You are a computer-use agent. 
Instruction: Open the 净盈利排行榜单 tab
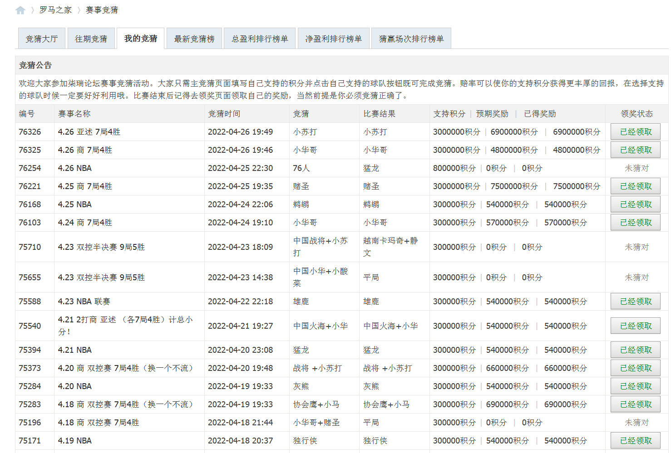(333, 39)
